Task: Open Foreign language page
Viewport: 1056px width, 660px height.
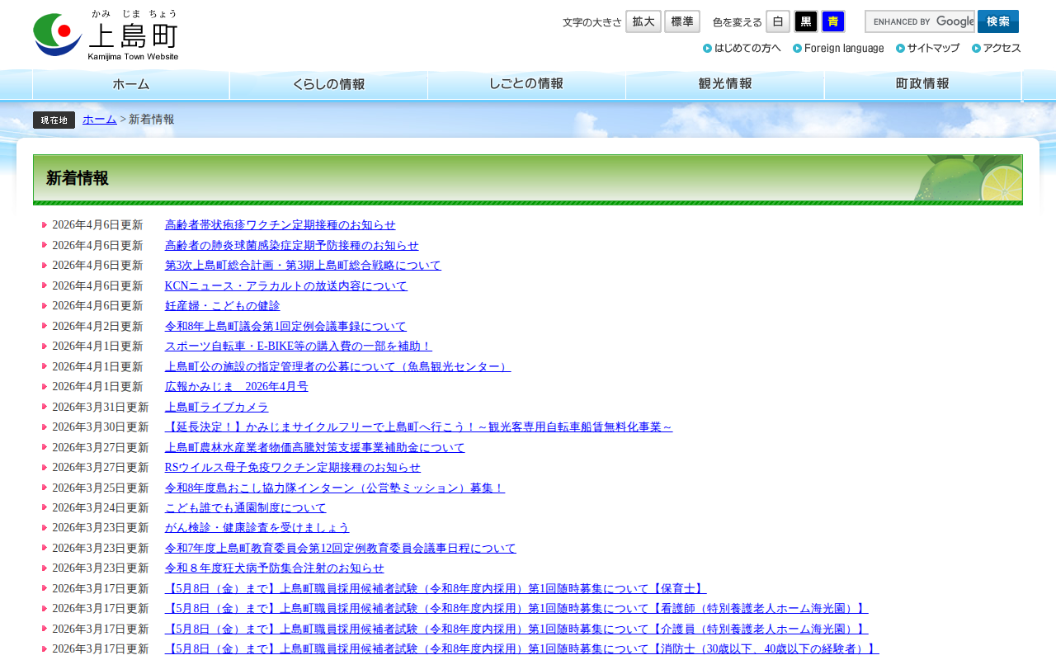Action: [838, 48]
